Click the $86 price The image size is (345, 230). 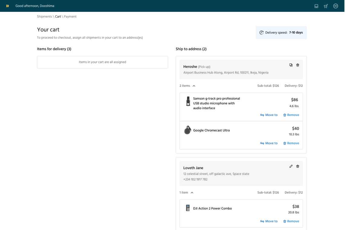click(295, 100)
